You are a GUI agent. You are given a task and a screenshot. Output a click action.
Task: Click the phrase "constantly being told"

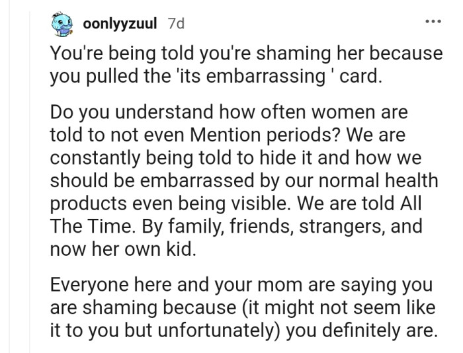133,157
